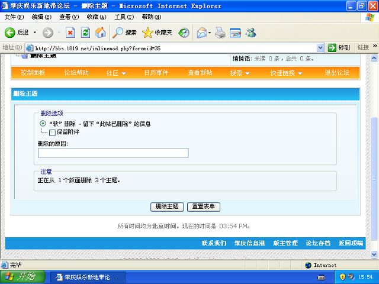Expand the 快速链接 navigation dropdown

point(286,73)
